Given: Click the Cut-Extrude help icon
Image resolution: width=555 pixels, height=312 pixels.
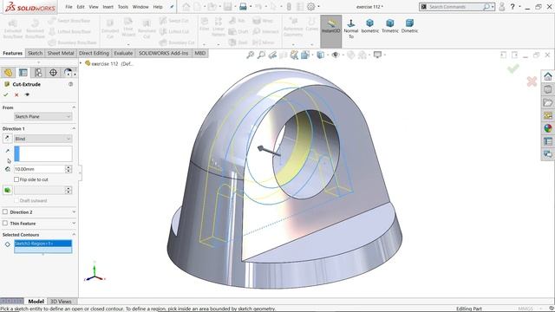Looking at the screenshot, I should [x=71, y=84].
